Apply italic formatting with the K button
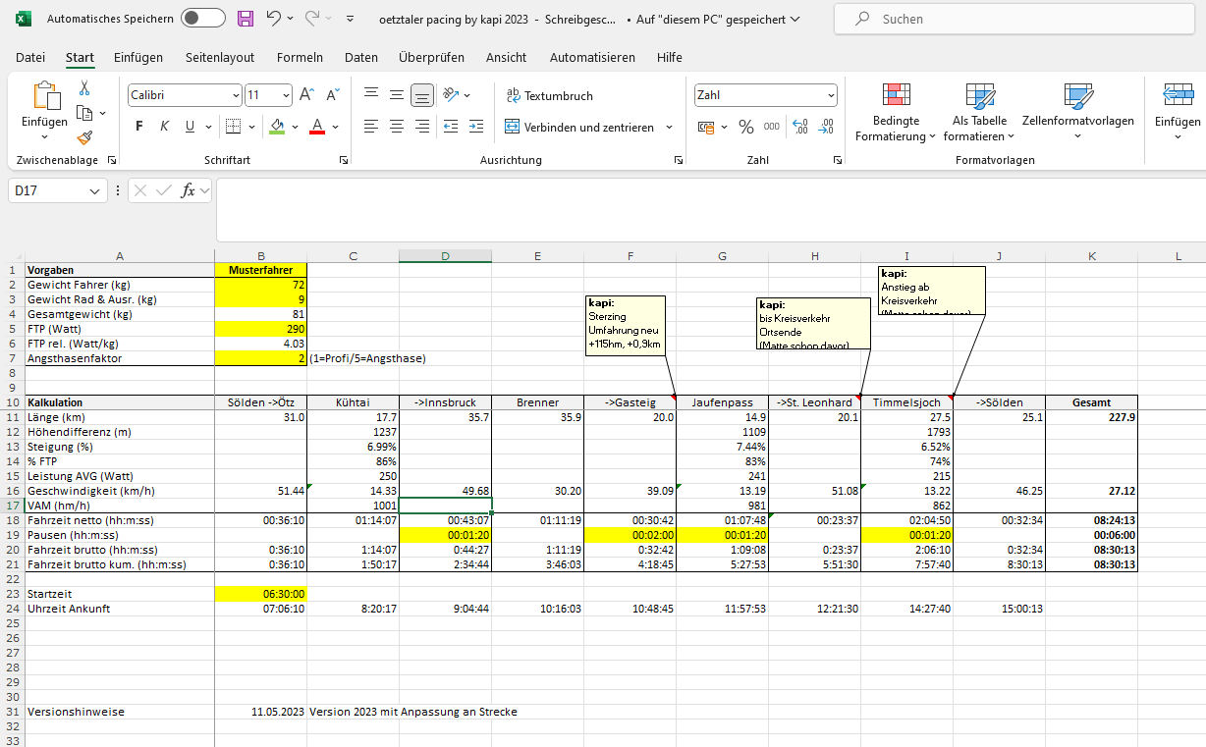Viewport: 1206px width, 747px height. pyautogui.click(x=164, y=127)
